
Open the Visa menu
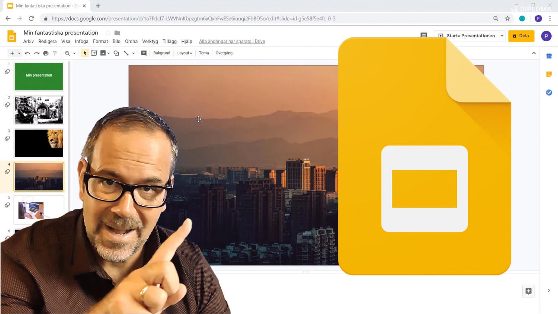click(66, 41)
